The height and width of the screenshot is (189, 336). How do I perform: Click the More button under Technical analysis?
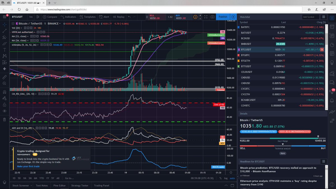pos(283,153)
